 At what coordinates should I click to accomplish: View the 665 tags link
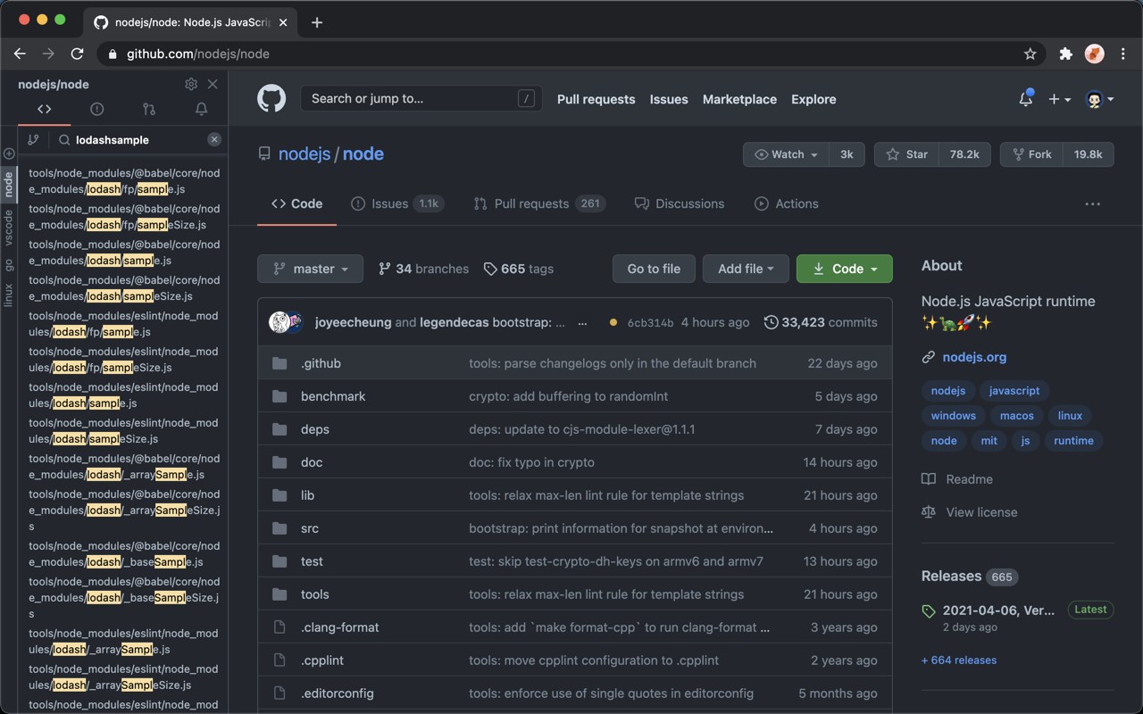(519, 269)
